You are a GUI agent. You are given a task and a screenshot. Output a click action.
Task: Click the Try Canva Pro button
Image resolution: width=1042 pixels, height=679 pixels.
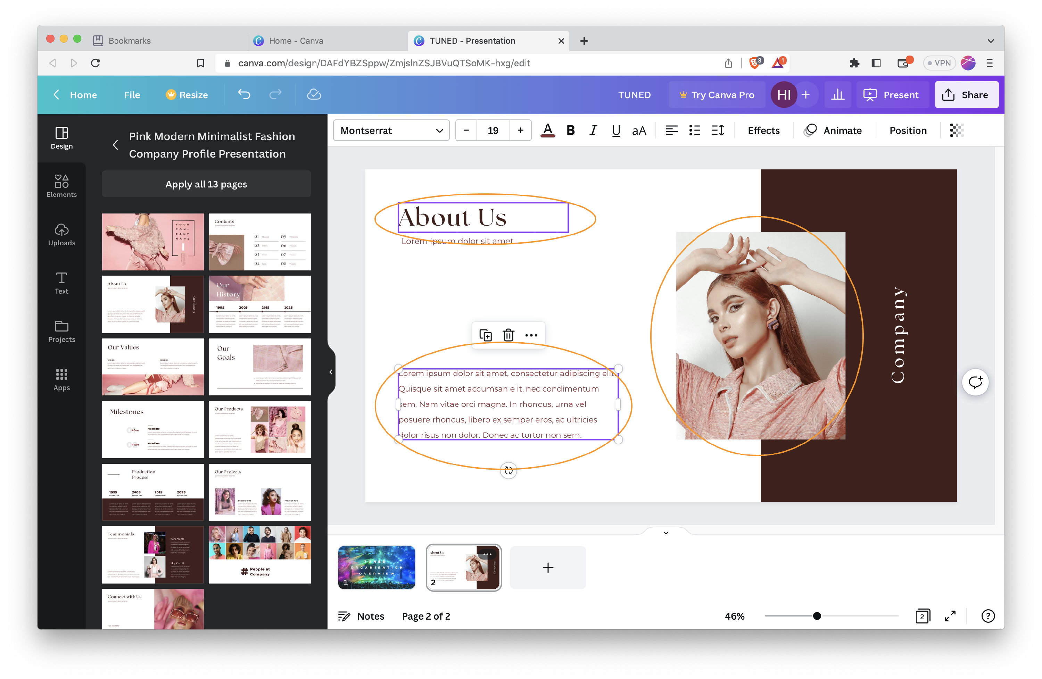coord(717,94)
